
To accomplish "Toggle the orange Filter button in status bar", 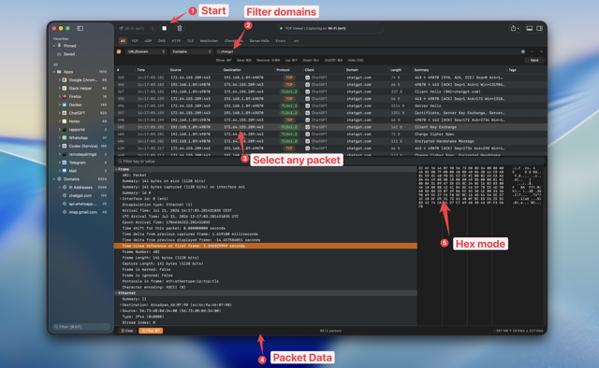I will [x=151, y=331].
